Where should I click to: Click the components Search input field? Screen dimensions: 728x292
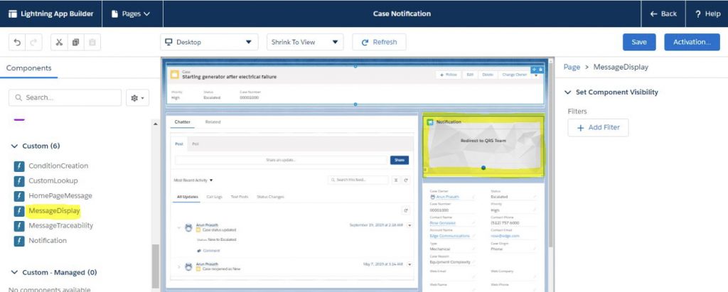(65, 97)
